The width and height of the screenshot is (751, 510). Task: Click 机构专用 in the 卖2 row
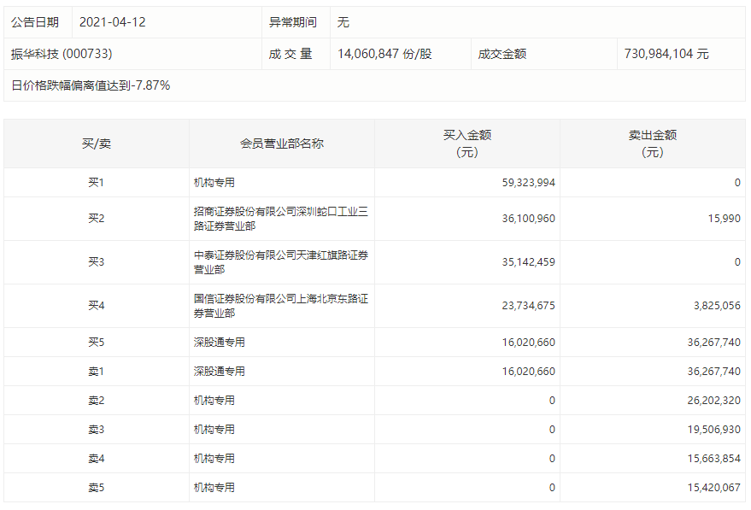click(x=214, y=401)
